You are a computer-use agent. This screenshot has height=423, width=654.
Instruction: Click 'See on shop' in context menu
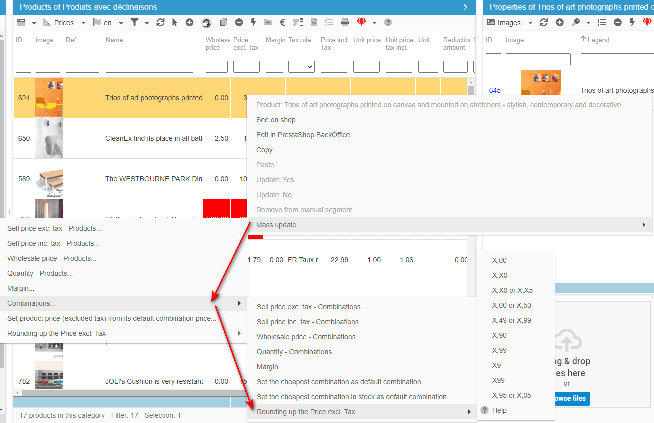pos(276,120)
